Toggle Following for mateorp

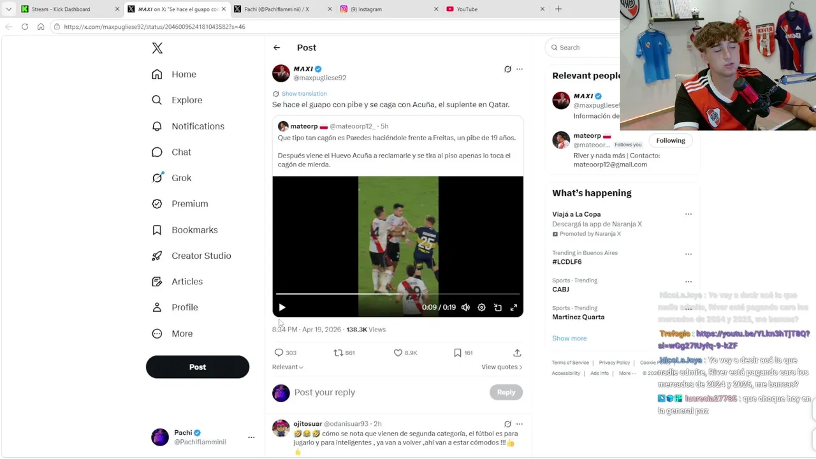(x=671, y=140)
